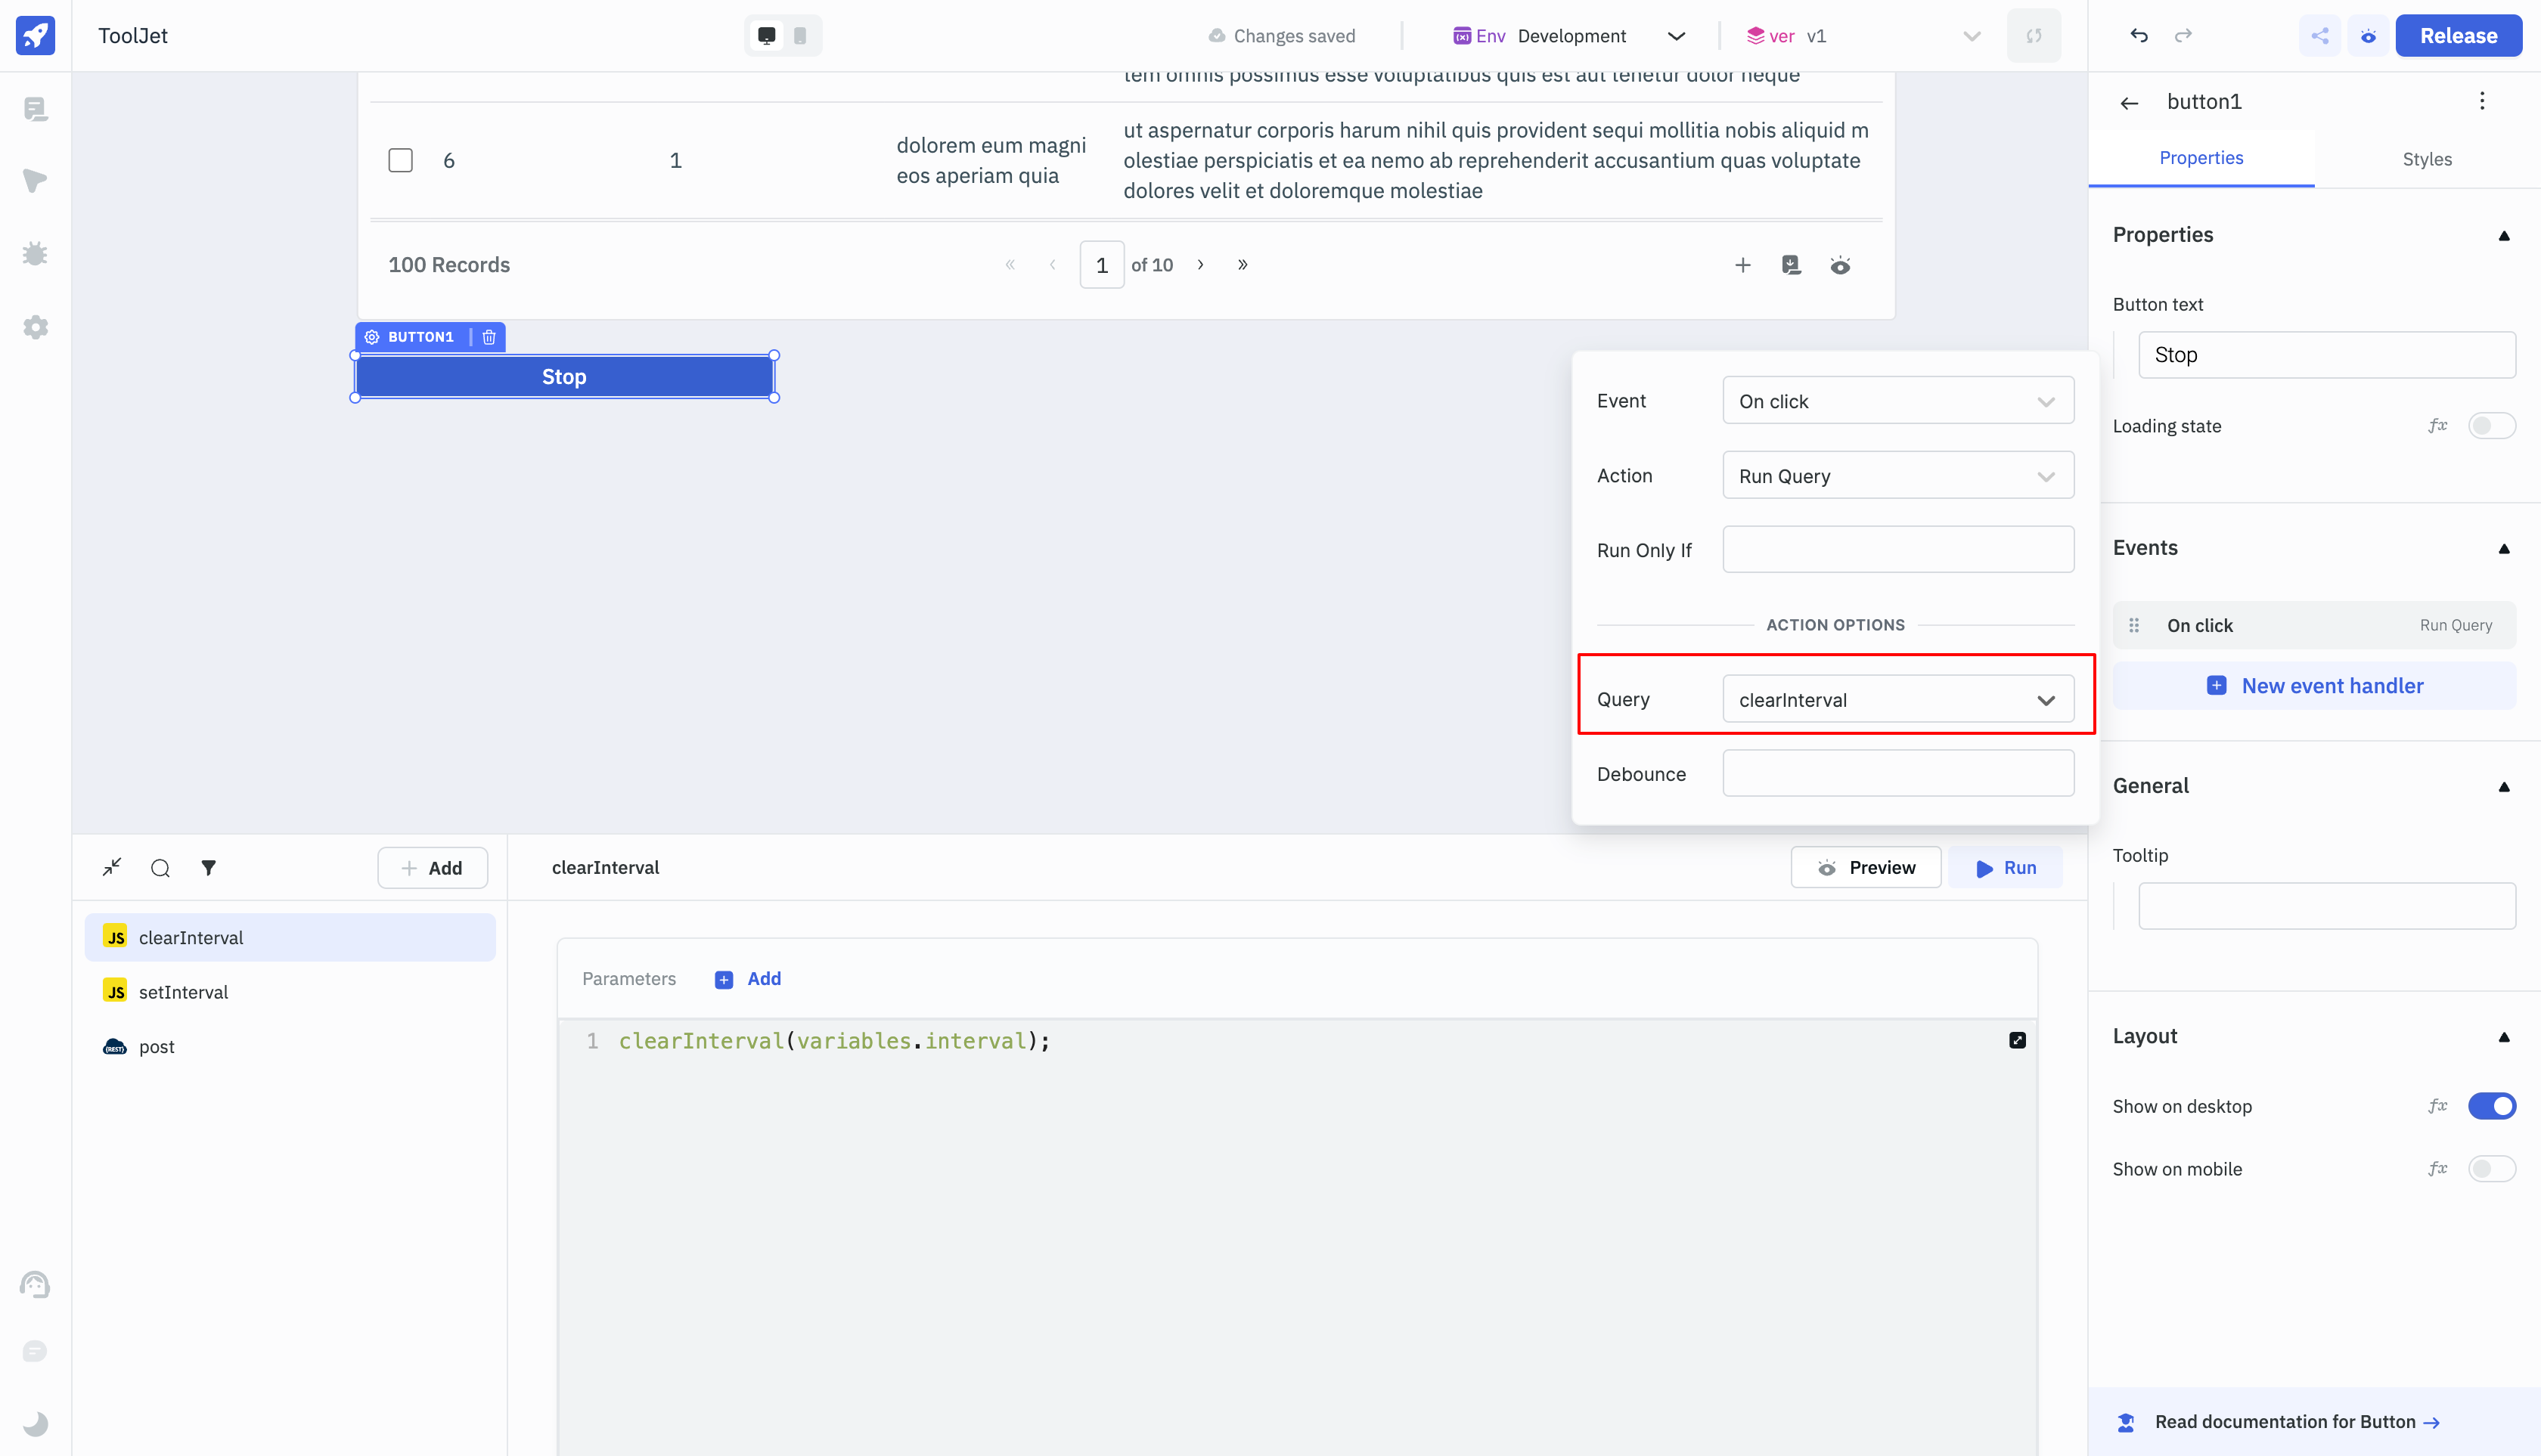
Task: Click the copy/download icon in table toolbar
Action: coord(1792,265)
